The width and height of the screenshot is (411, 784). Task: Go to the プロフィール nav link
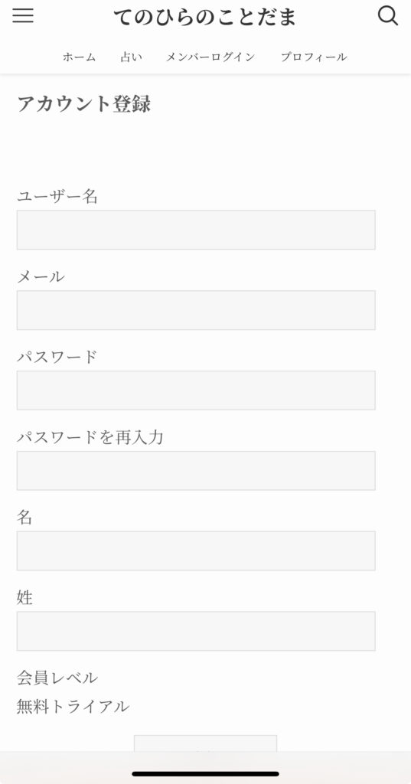[314, 57]
